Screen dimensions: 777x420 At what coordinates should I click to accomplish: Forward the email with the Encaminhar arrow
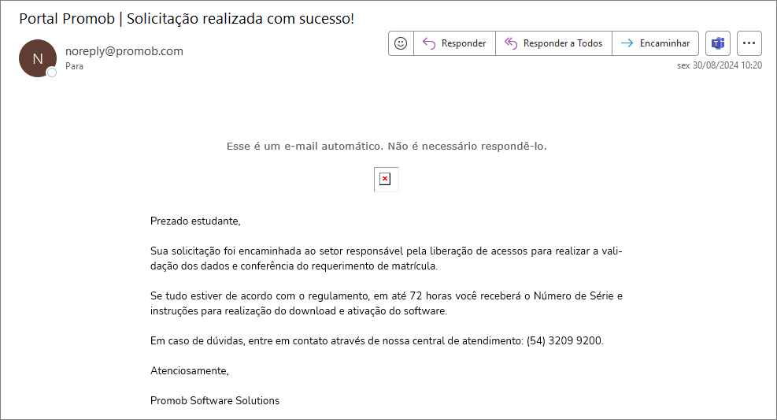[x=655, y=43]
